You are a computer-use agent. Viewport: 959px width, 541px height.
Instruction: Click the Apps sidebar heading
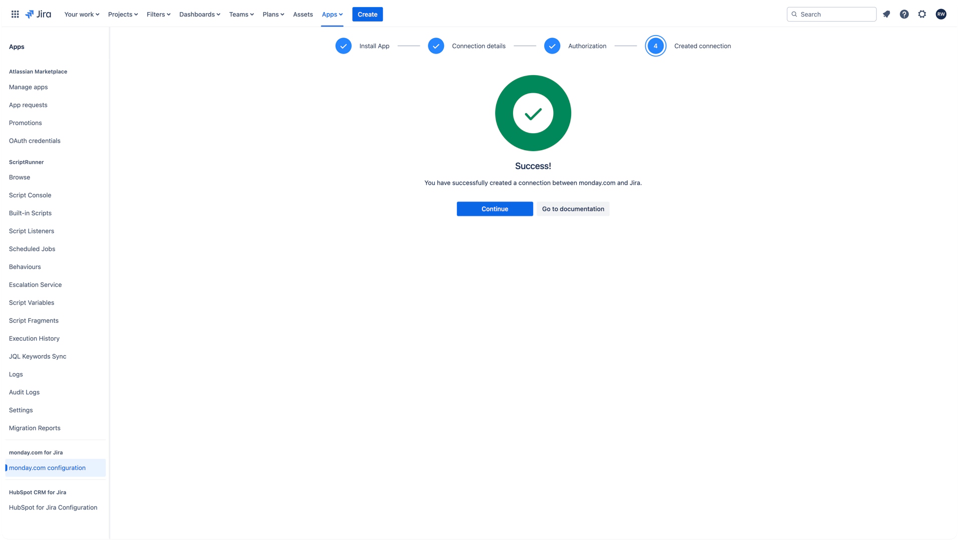click(x=17, y=47)
